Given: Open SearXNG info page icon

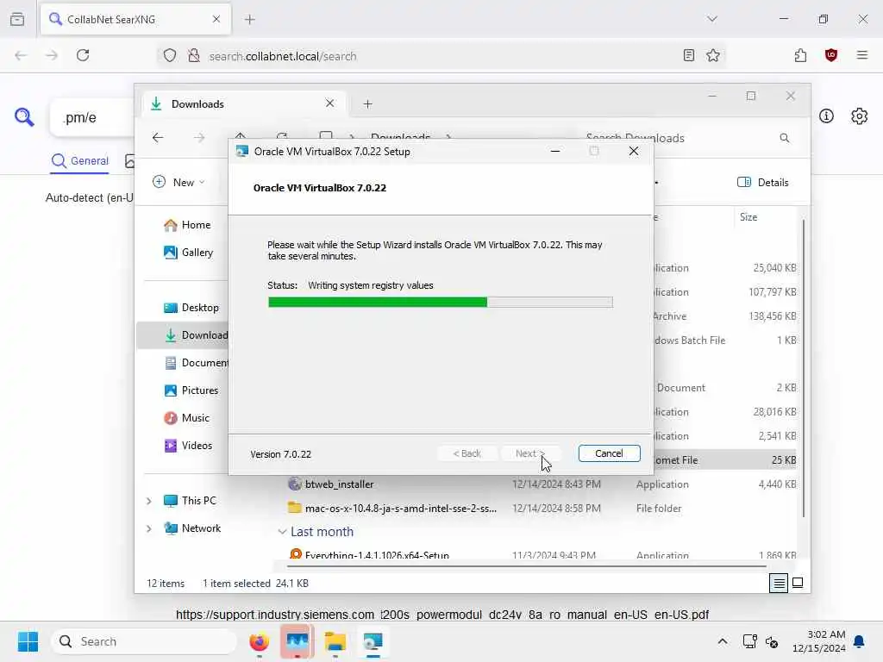Looking at the screenshot, I should tap(826, 116).
